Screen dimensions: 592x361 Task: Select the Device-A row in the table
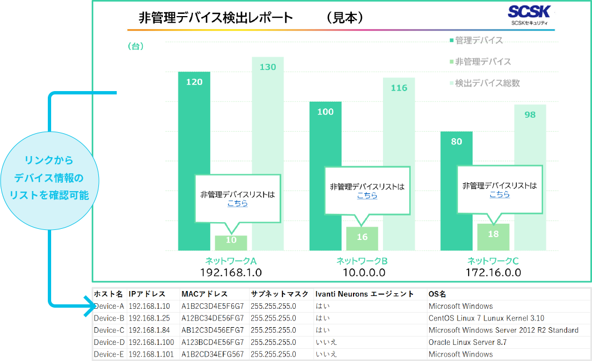(x=222, y=305)
